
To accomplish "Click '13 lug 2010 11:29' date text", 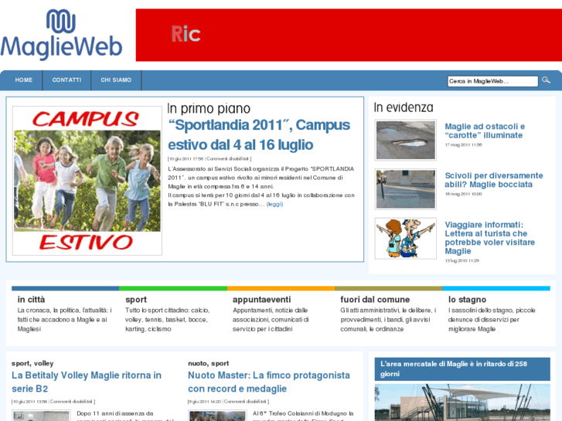I will pos(462,260).
